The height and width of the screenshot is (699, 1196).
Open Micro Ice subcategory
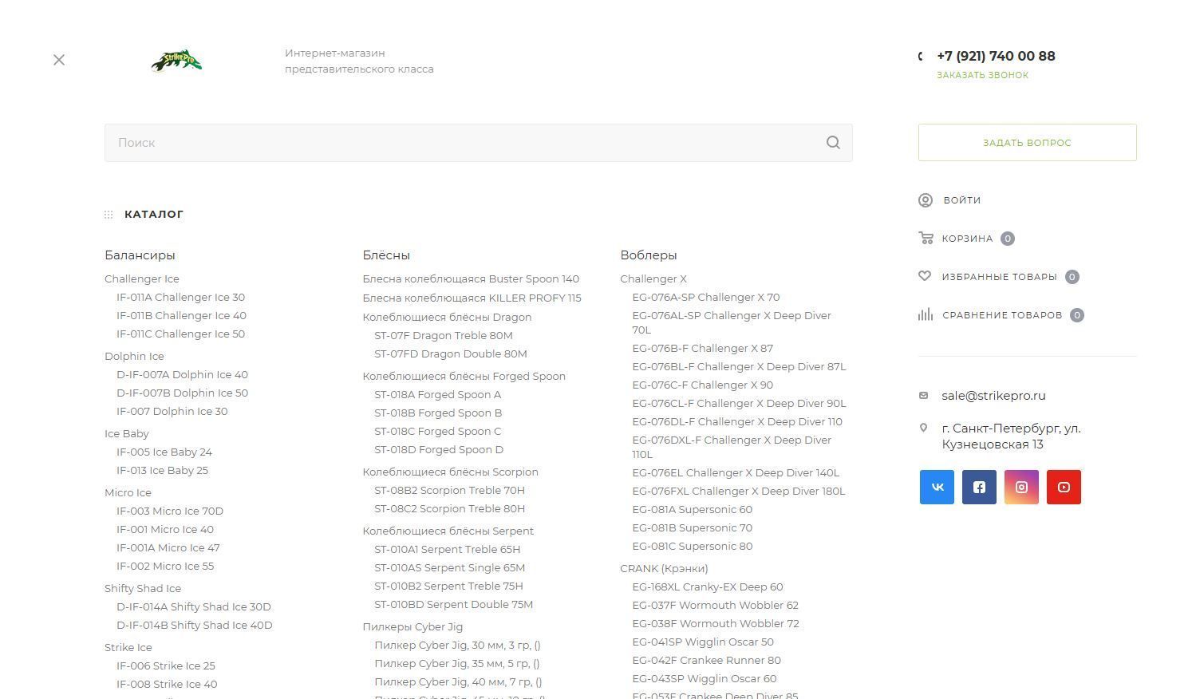point(128,492)
